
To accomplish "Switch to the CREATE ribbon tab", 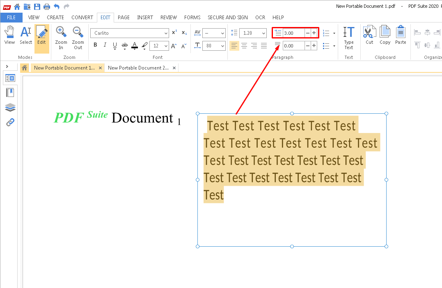I will coord(55,18).
